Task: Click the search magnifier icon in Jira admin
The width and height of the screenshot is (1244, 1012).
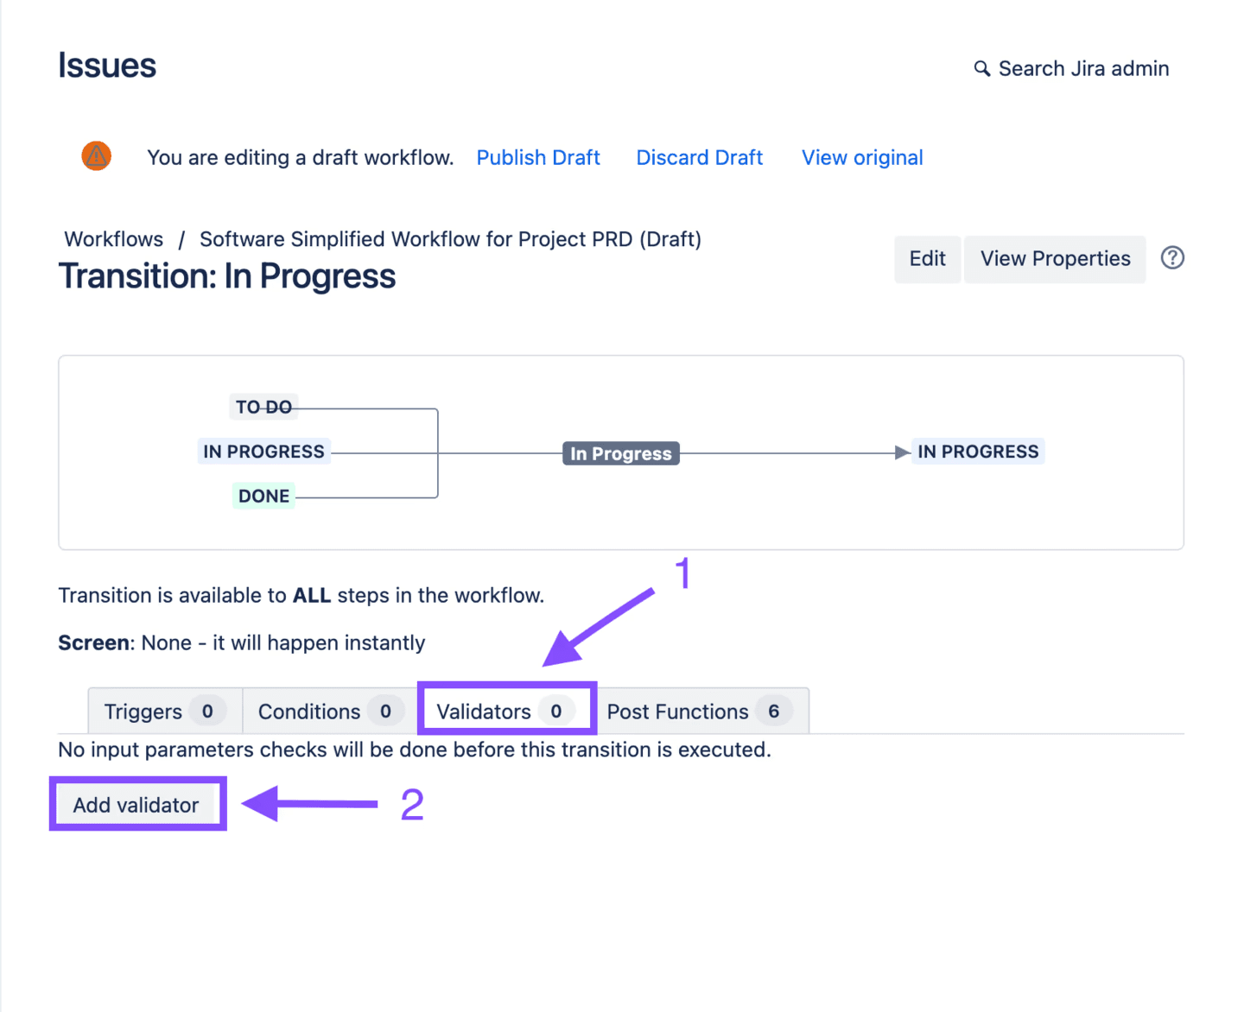Action: (981, 68)
